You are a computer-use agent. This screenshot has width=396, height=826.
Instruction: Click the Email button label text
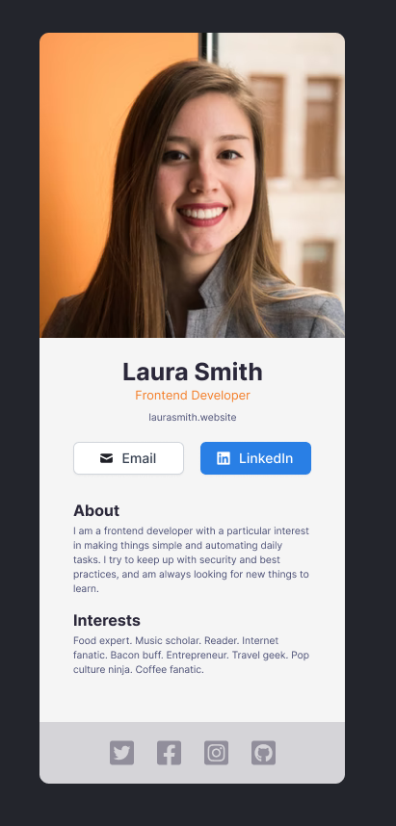point(139,458)
